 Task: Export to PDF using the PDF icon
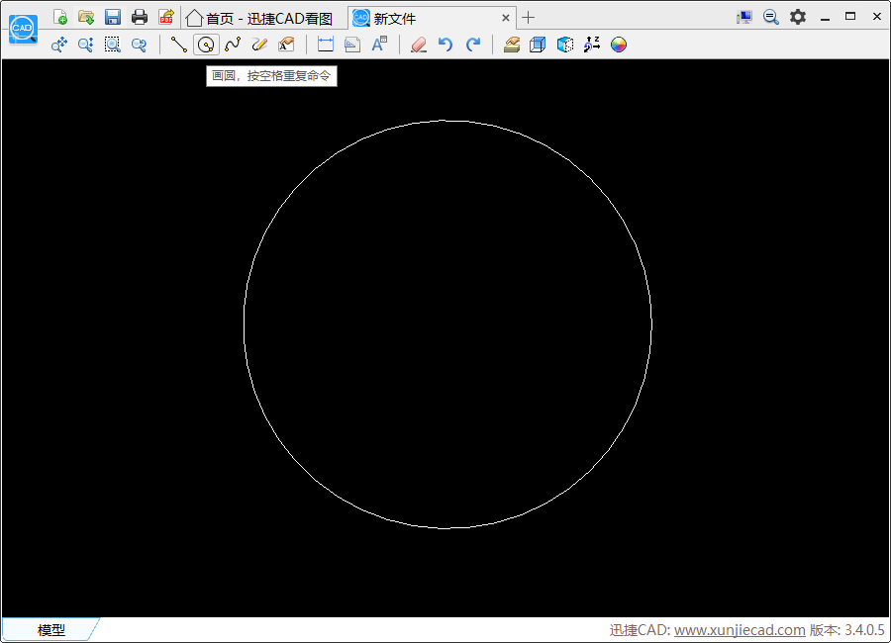pos(166,17)
